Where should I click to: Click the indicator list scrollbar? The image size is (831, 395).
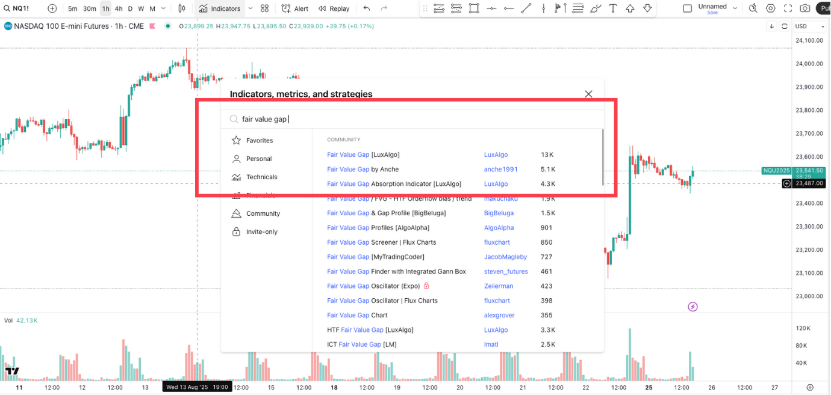pos(602,158)
